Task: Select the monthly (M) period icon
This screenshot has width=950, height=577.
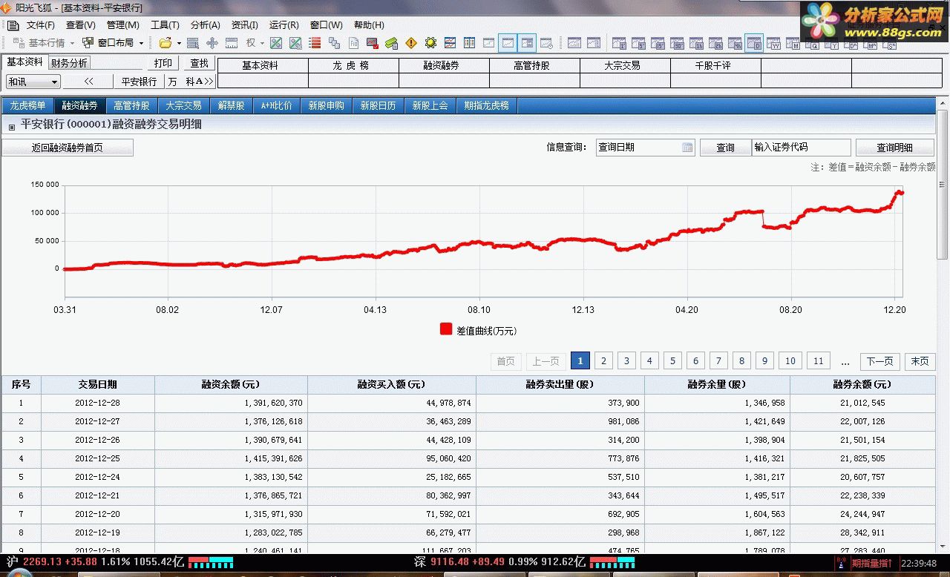Action: point(794,43)
